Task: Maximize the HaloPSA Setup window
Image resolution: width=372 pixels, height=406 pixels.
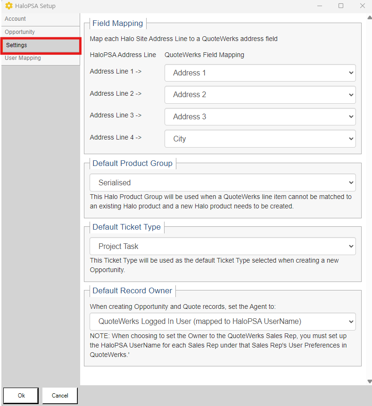Action: (341, 6)
